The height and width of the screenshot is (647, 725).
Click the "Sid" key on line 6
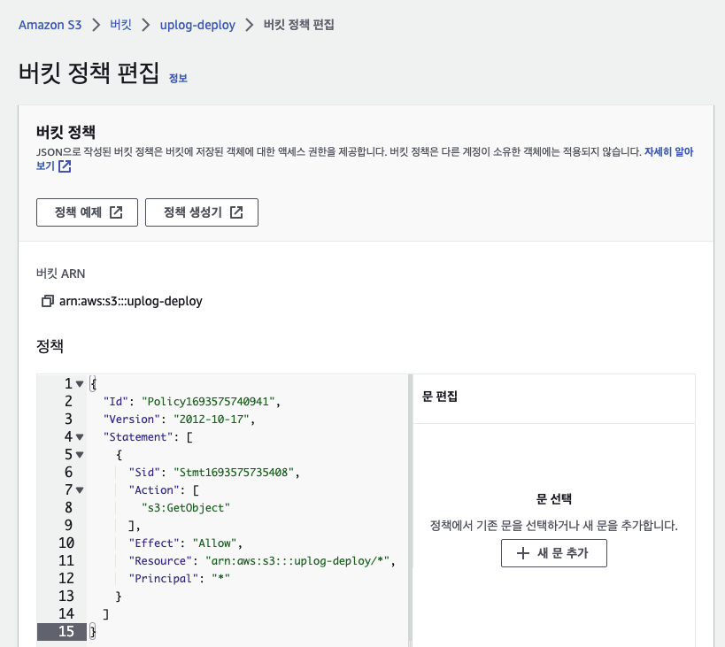143,473
